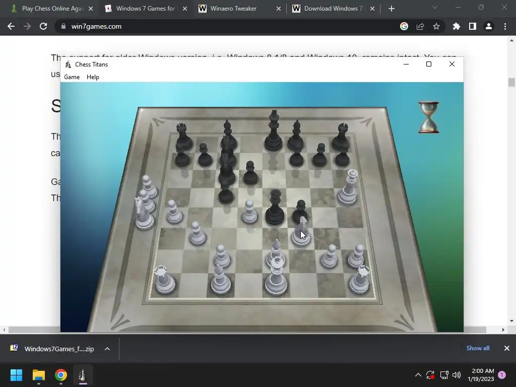Open the Game menu in Chess Titans
Viewport: 516px width, 387px height.
72,77
